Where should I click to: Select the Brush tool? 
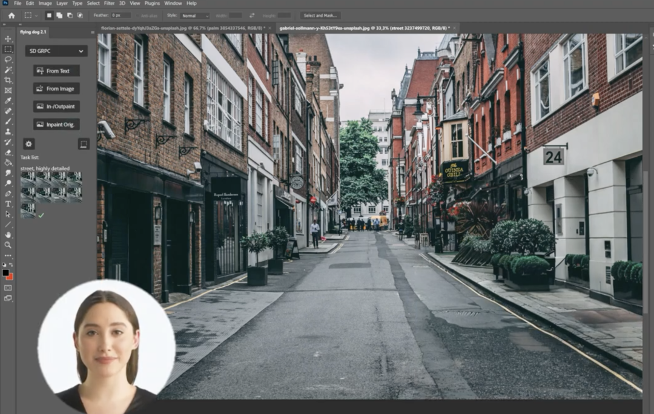click(x=8, y=121)
